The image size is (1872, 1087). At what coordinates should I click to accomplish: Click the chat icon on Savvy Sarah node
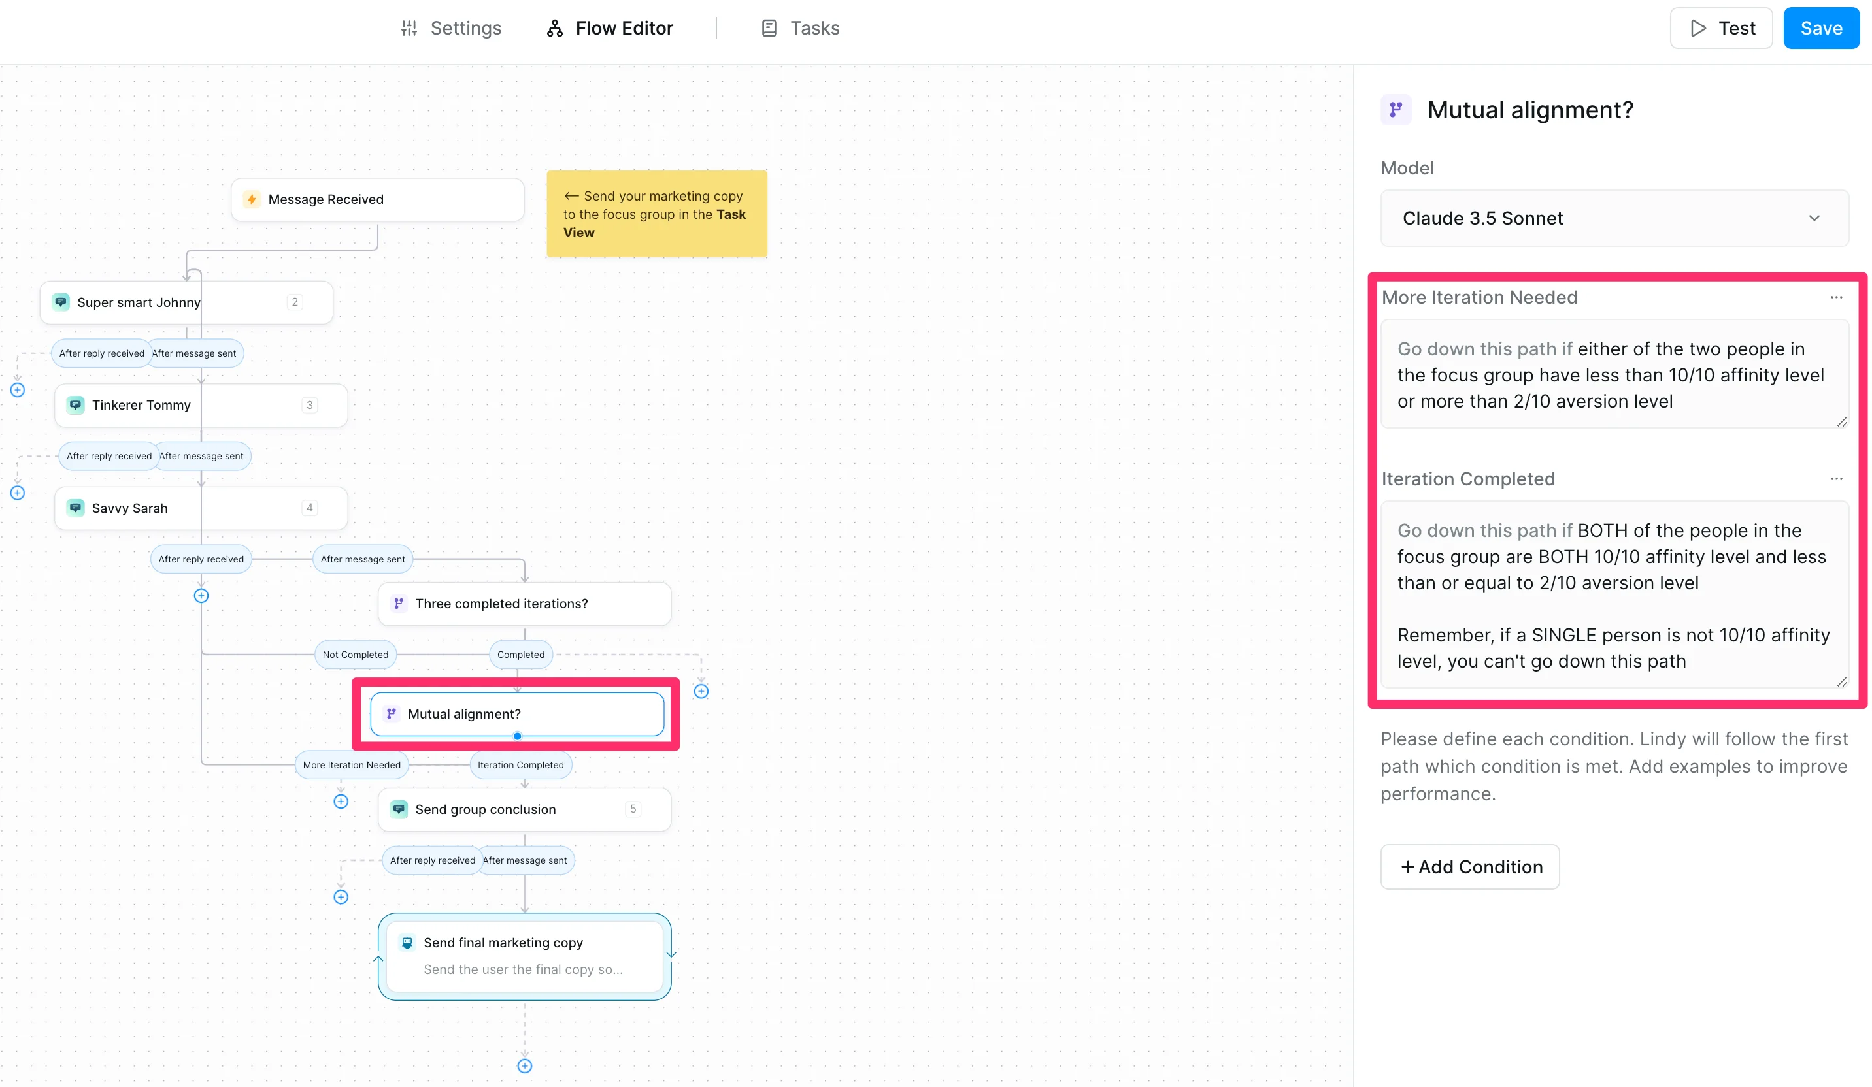point(76,508)
